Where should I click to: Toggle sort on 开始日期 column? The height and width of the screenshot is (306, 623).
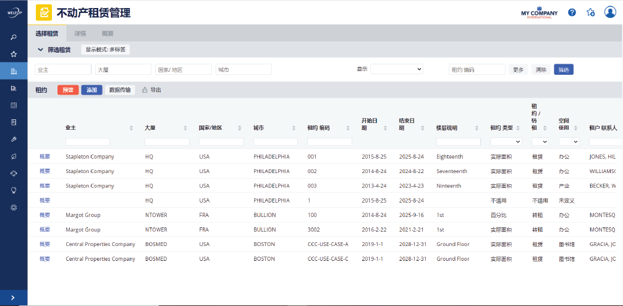[x=386, y=128]
